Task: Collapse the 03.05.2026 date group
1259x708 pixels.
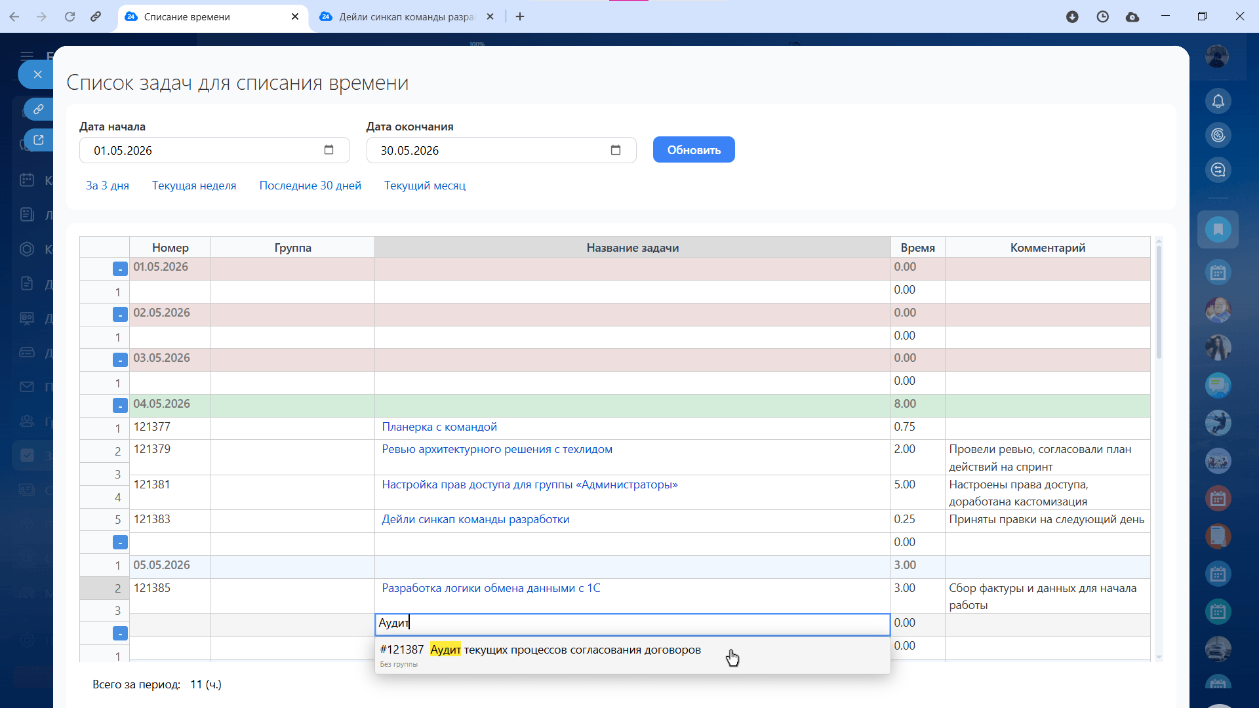Action: coord(120,360)
